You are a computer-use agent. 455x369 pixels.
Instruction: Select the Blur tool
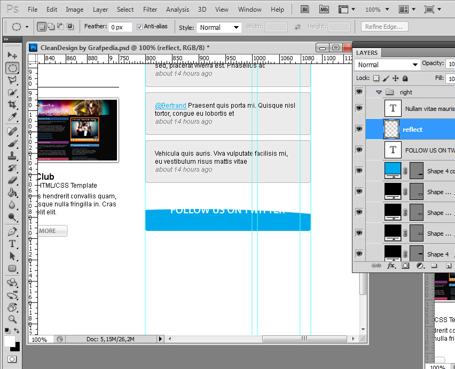(x=12, y=205)
